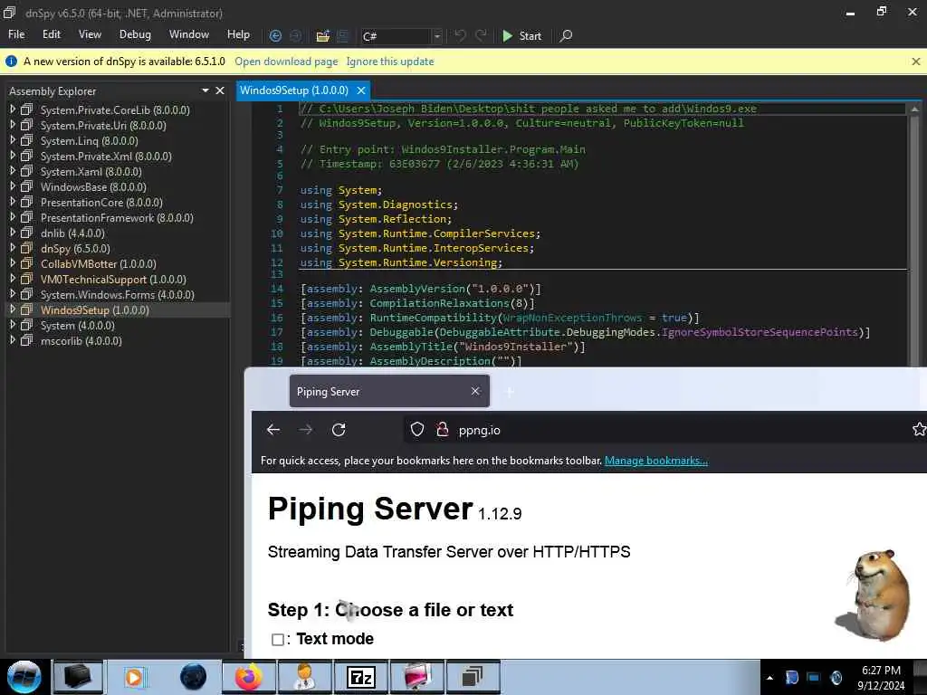Click the code editor vertical scrollbar

click(x=914, y=236)
